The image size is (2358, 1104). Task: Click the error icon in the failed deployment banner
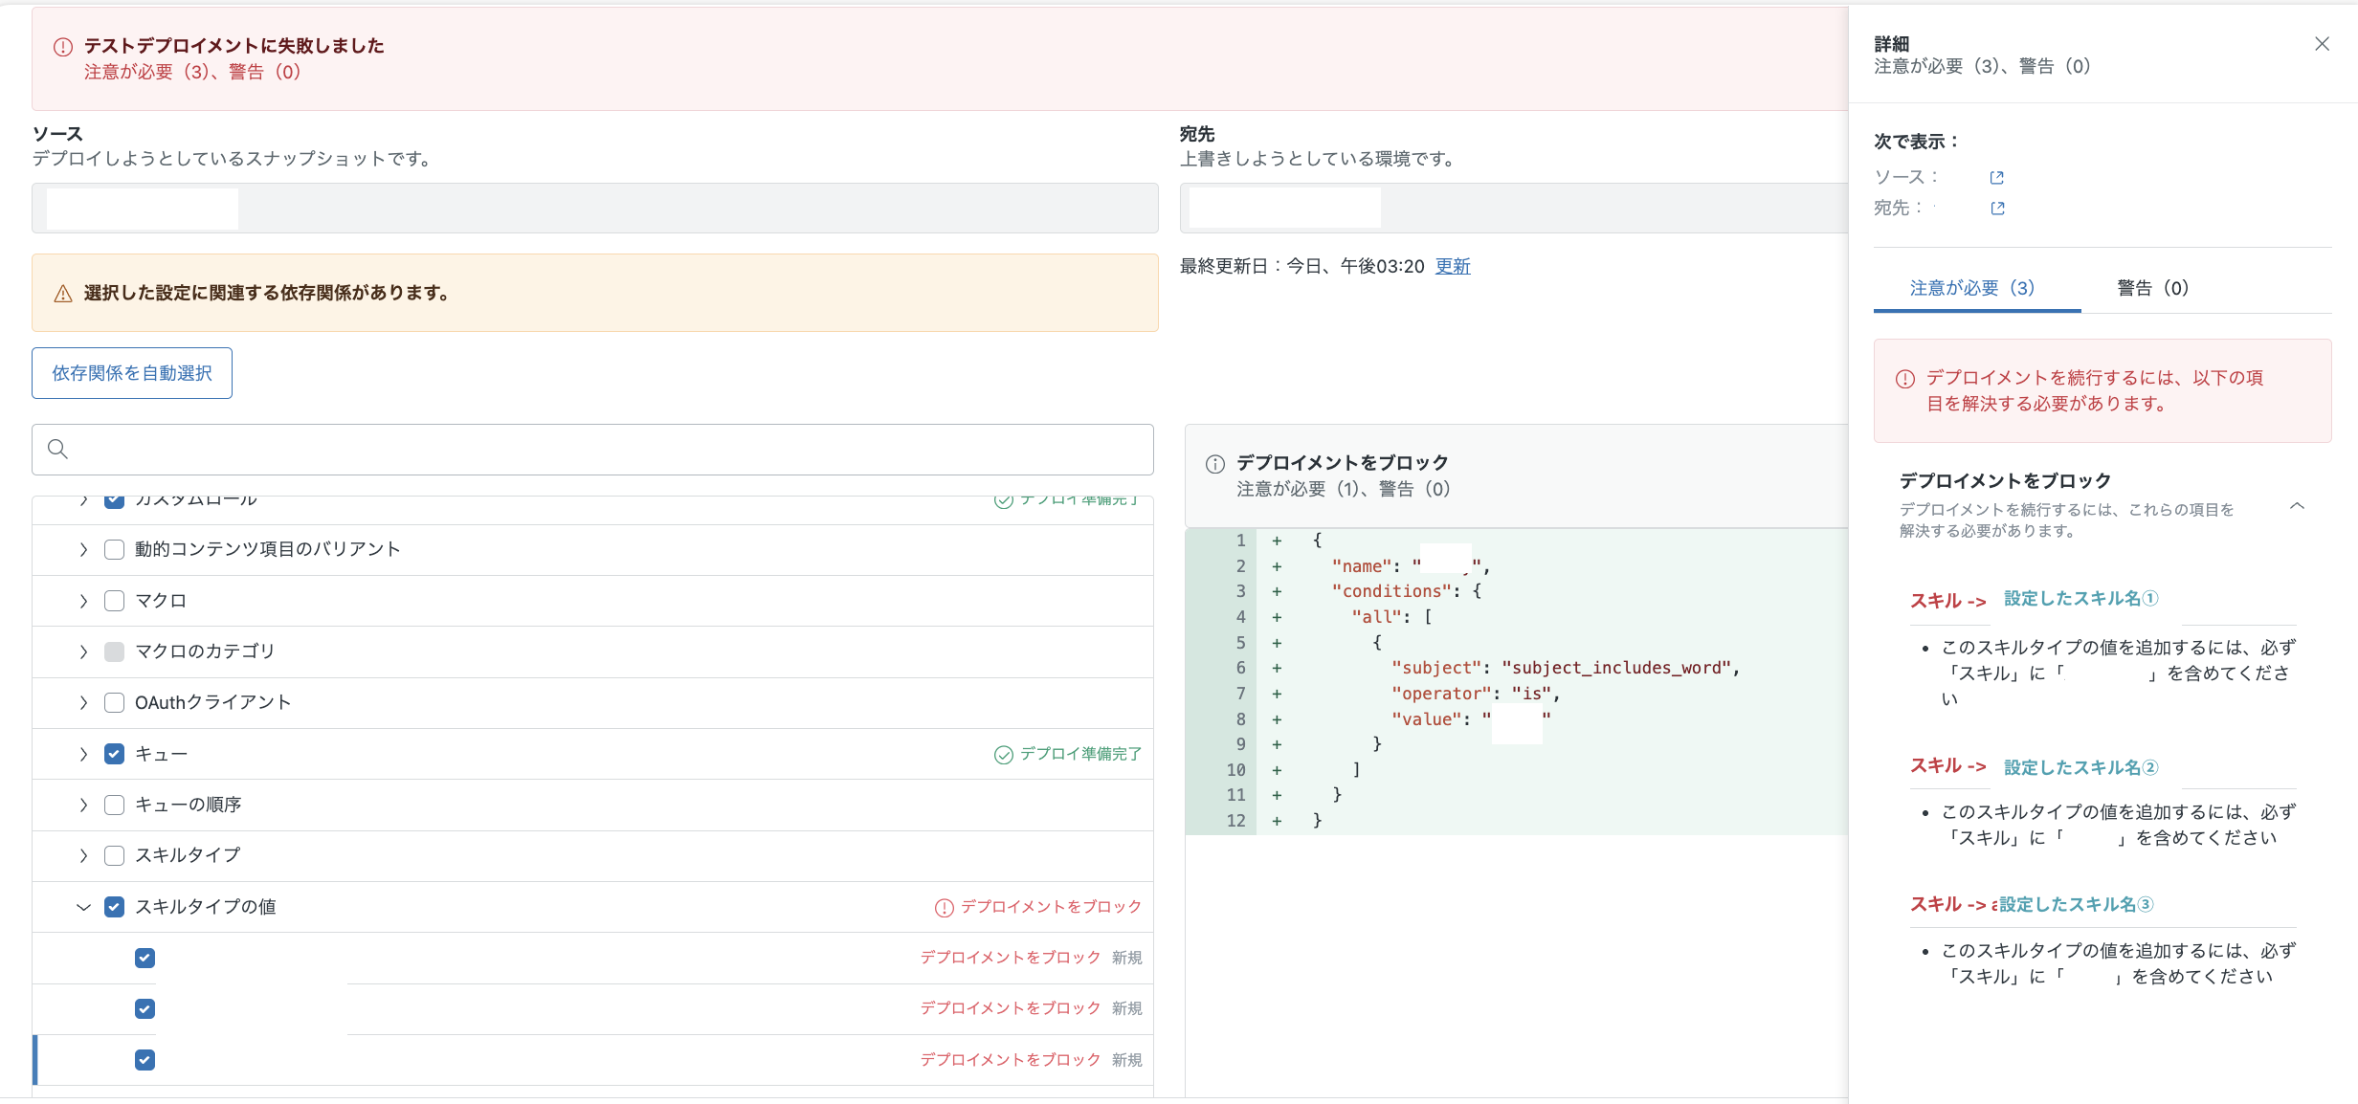pyautogui.click(x=63, y=47)
